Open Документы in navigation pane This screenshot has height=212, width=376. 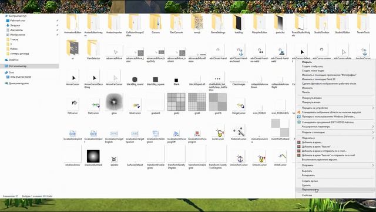click(x=16, y=30)
